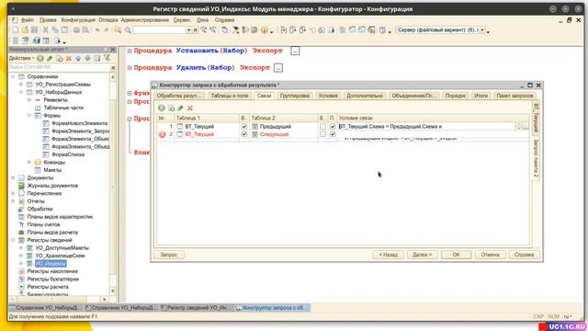The height and width of the screenshot is (331, 588).
Task: Click the Справочники catalog icon in tree
Action: point(21,76)
